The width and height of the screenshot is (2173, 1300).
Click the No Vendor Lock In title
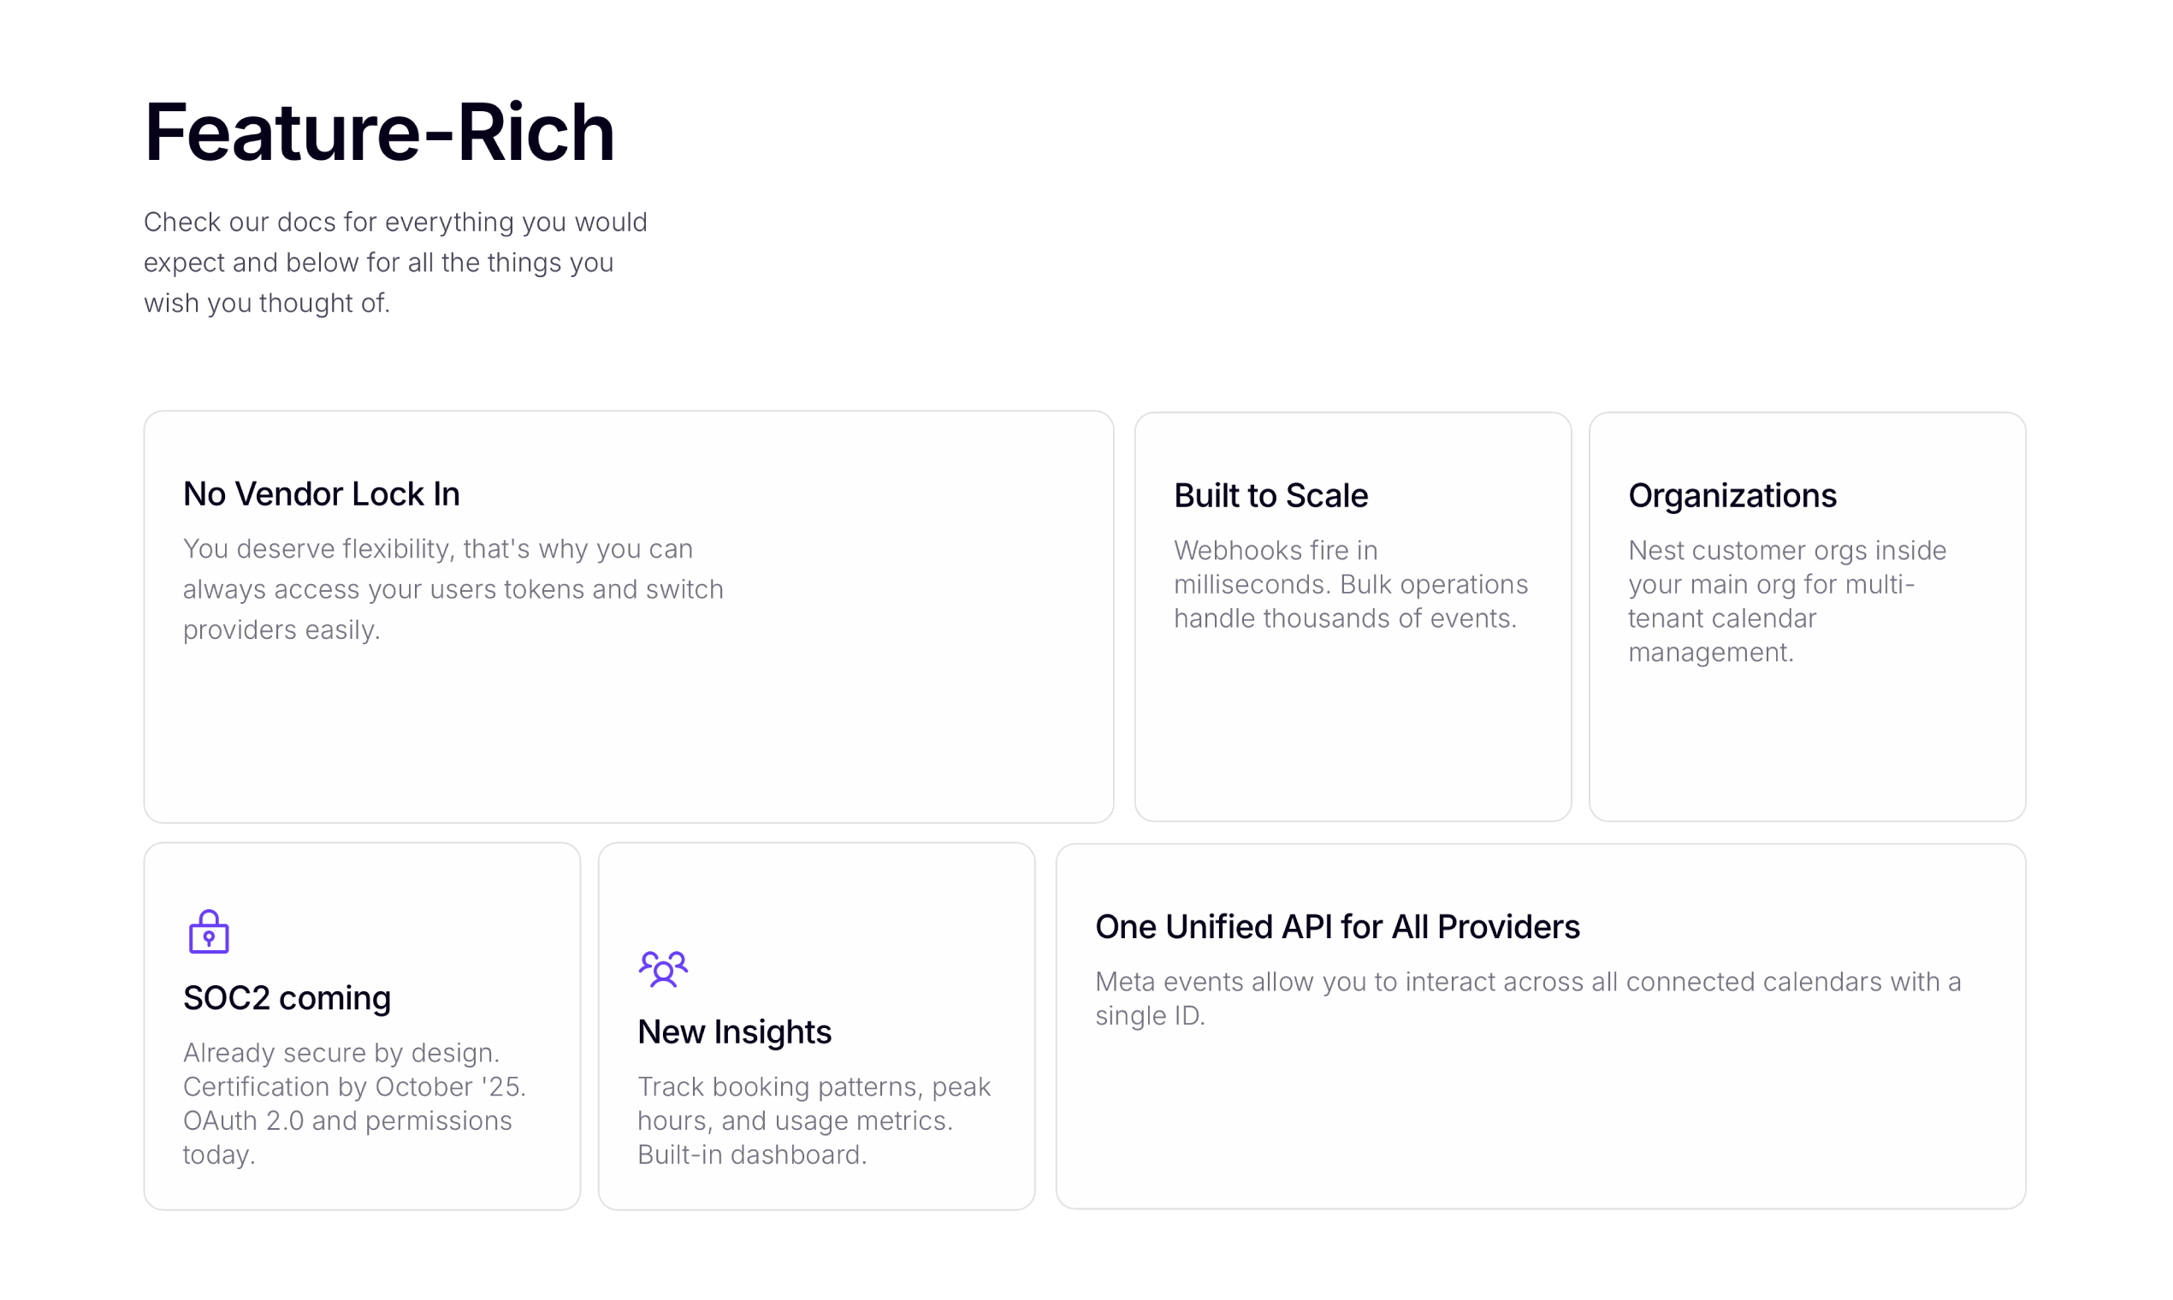(322, 494)
